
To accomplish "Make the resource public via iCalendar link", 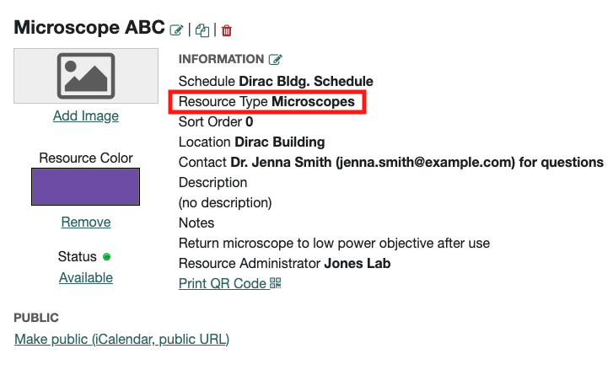I will [x=121, y=339].
